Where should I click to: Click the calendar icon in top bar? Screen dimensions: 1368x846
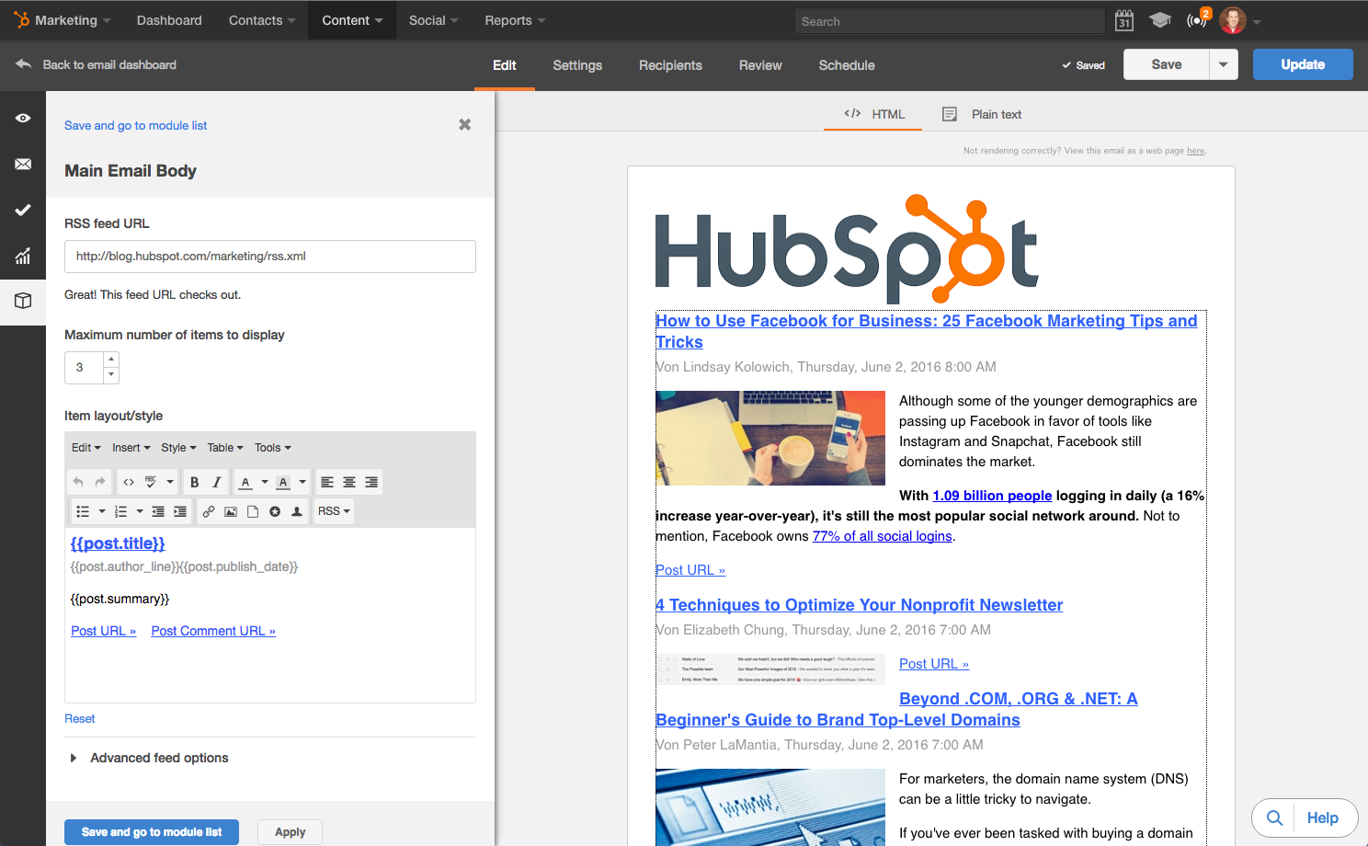1123,20
